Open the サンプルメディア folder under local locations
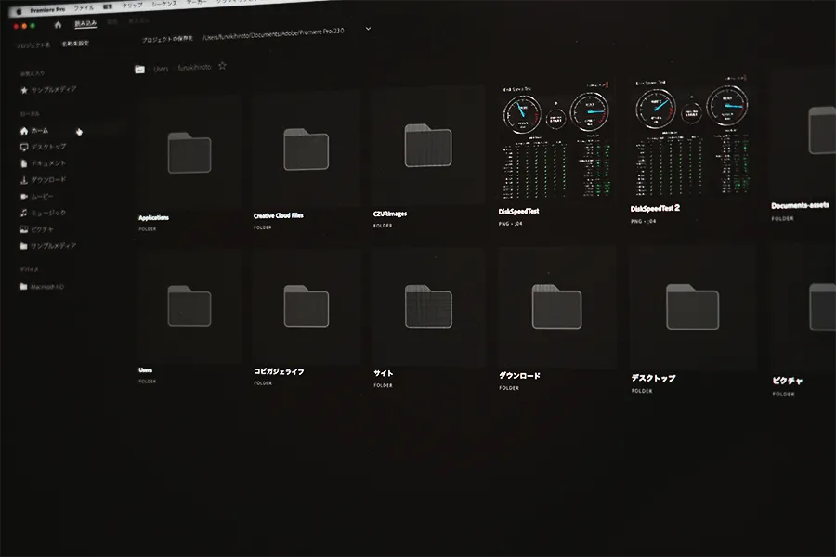Image resolution: width=836 pixels, height=557 pixels. pos(48,246)
